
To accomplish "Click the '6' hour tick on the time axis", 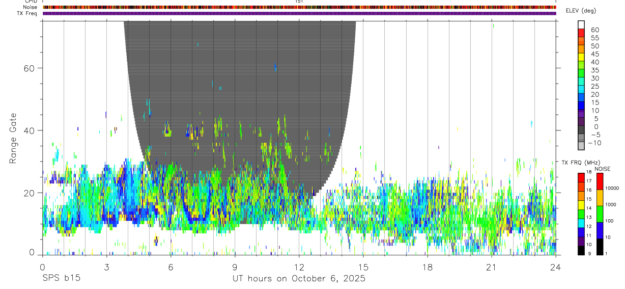I will [x=171, y=267].
